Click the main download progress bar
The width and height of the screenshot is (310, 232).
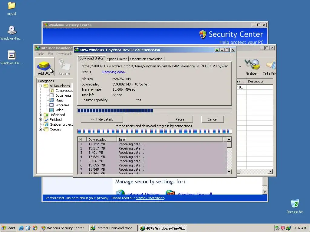click(155, 111)
